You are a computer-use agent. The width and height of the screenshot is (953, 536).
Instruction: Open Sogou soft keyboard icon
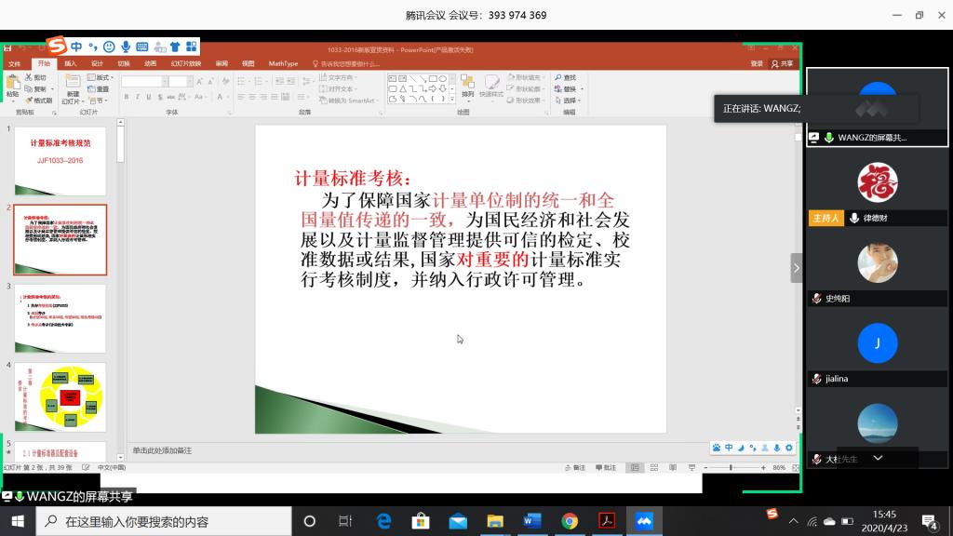[x=142, y=47]
